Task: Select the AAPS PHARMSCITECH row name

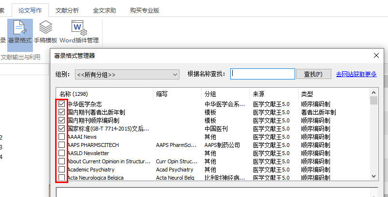Action: click(93, 145)
